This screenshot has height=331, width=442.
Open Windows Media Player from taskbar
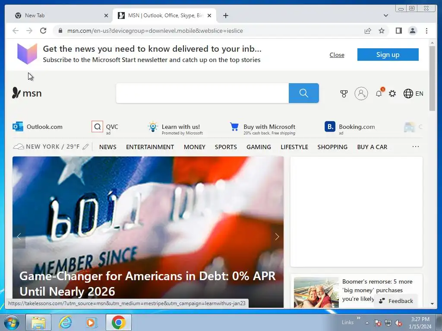pyautogui.click(x=91, y=322)
